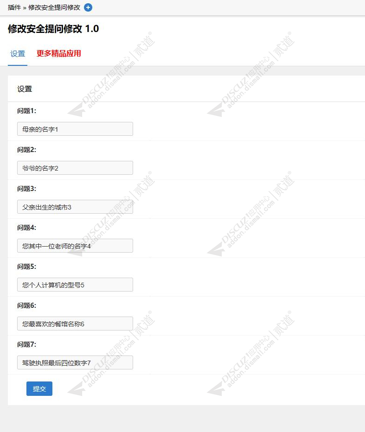Image resolution: width=365 pixels, height=432 pixels.
Task: Focus the 问题6 field with 您最喜欢的餐馆名称6
Action: (75, 324)
